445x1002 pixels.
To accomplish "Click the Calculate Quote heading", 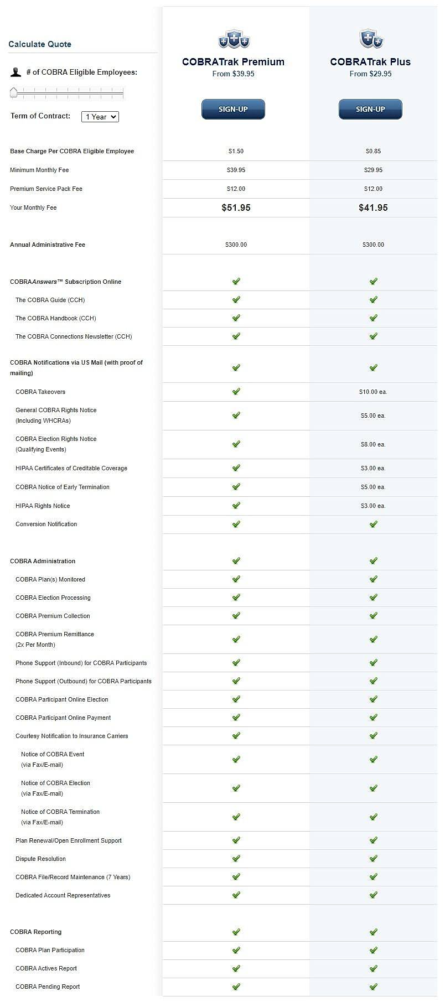I will pos(40,44).
